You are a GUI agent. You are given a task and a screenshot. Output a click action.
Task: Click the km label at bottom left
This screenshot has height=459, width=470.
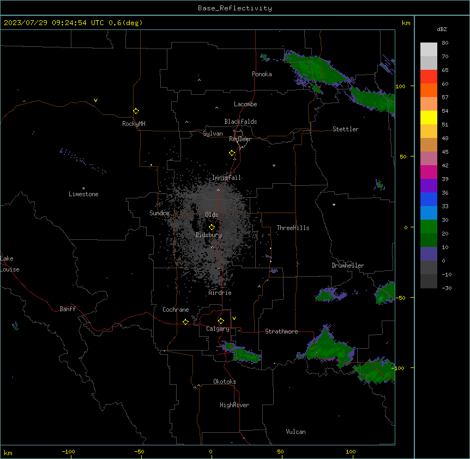pos(8,452)
